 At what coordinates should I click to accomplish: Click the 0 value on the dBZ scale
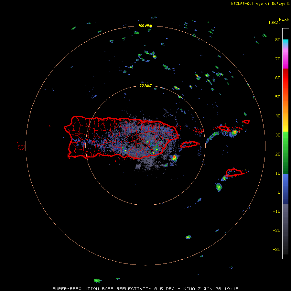[x=279, y=192]
